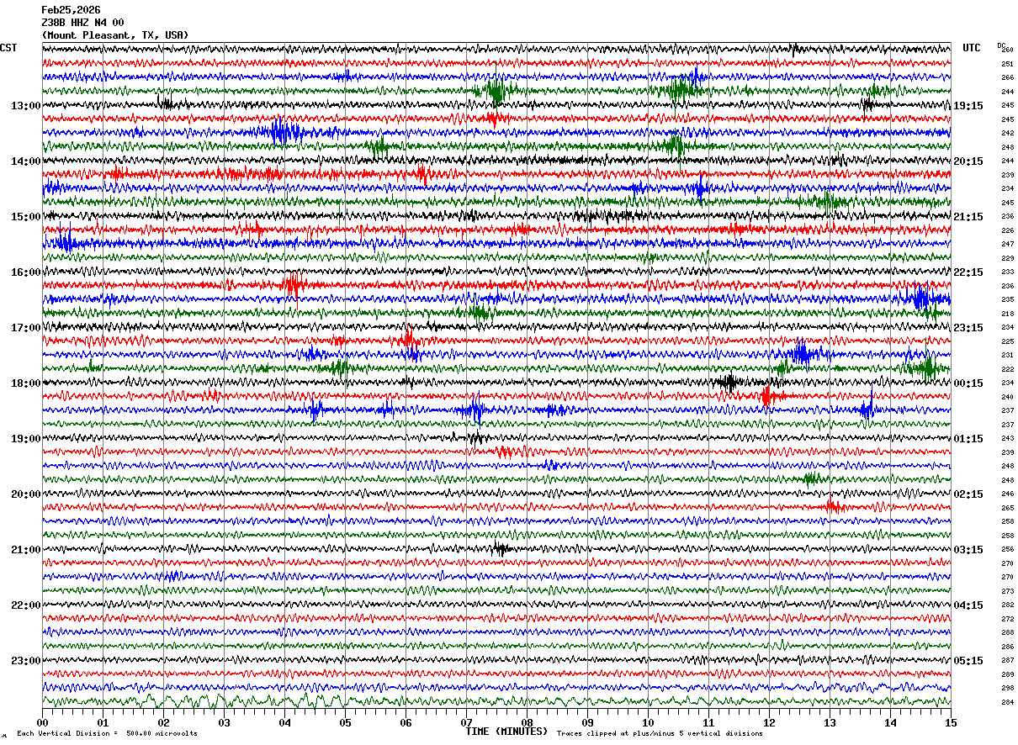
Task: Select the 21:00 CST row label
Action: click(x=25, y=550)
